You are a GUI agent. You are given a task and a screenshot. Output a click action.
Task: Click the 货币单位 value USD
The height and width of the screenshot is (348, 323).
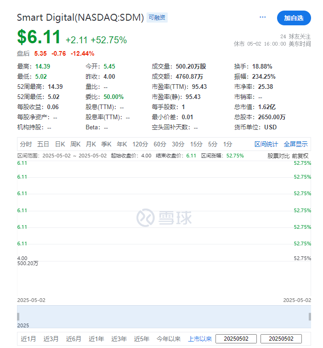tap(271, 127)
